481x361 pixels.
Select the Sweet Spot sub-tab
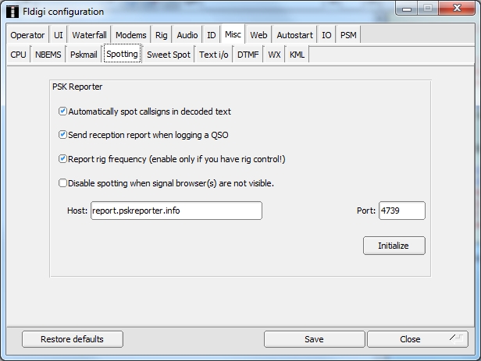click(x=169, y=55)
